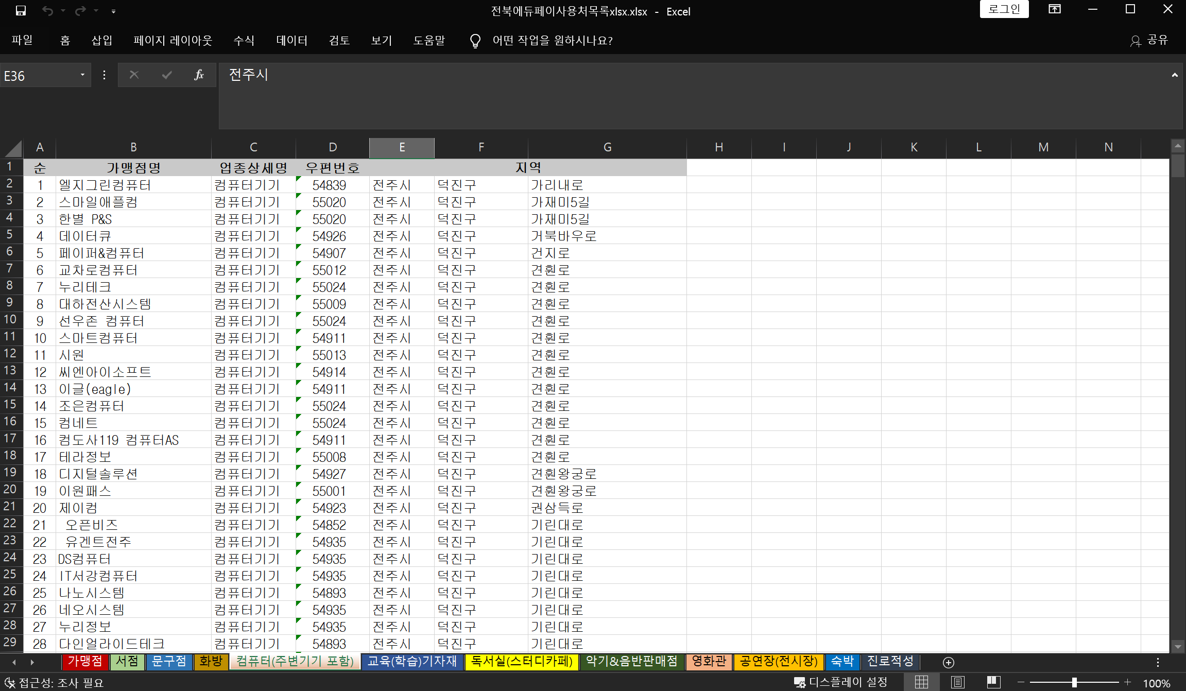Switch to Page Layout view
1186x691 pixels.
pyautogui.click(x=957, y=682)
